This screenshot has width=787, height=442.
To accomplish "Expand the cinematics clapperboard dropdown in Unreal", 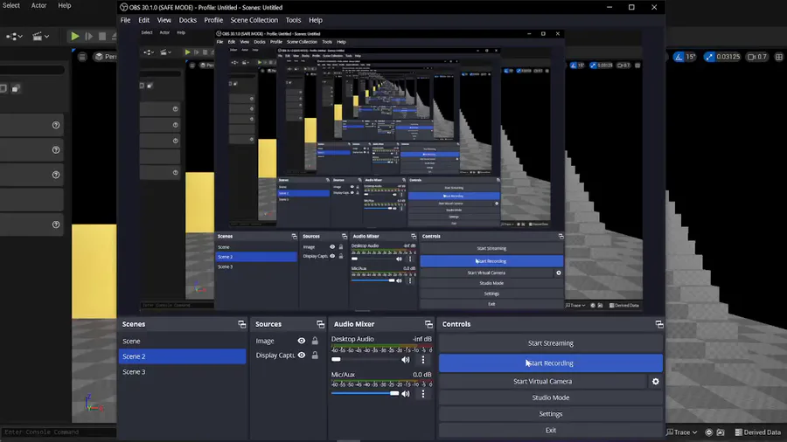I will (40, 36).
